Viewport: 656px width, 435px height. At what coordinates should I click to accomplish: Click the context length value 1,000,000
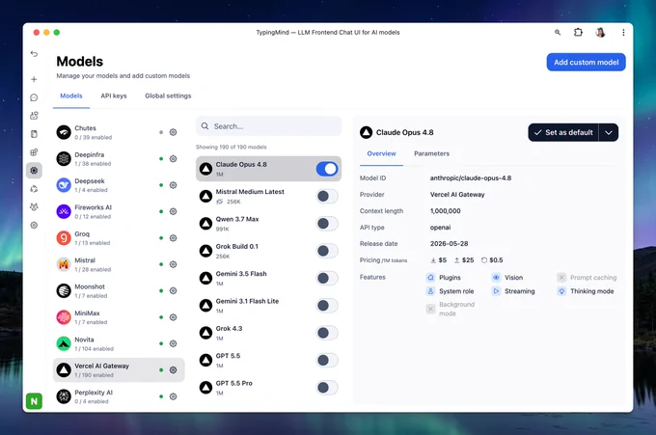coord(445,211)
